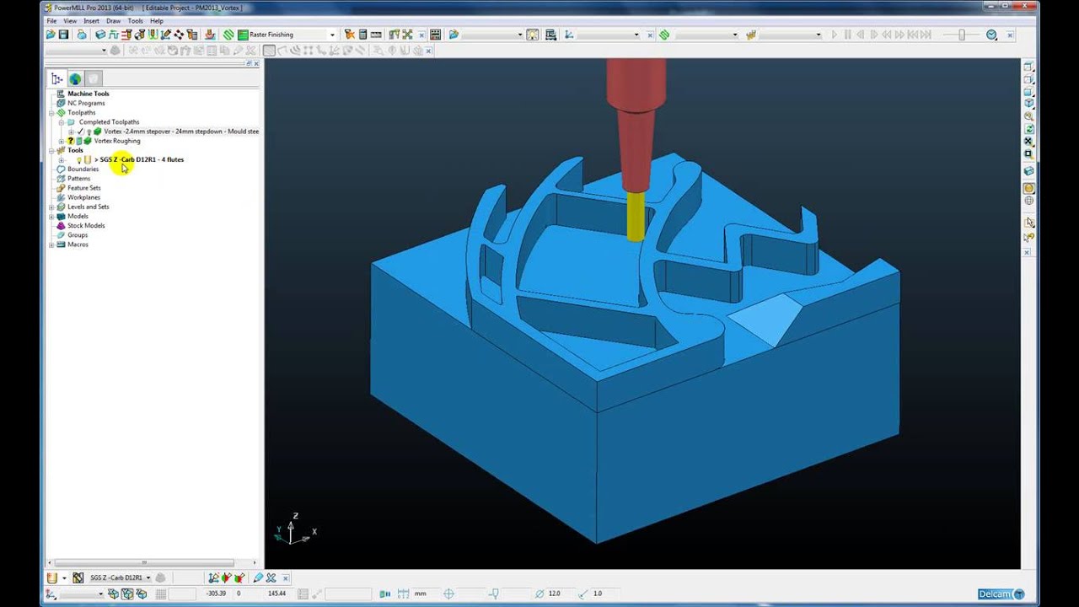Toggle the light bulb on the Vortex 2.4mm toolpath
Viewport: 1079px width, 607px height.
click(89, 132)
